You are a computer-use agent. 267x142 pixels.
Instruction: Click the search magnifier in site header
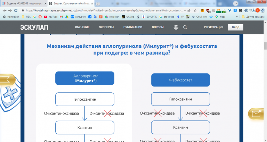coord(185,27)
